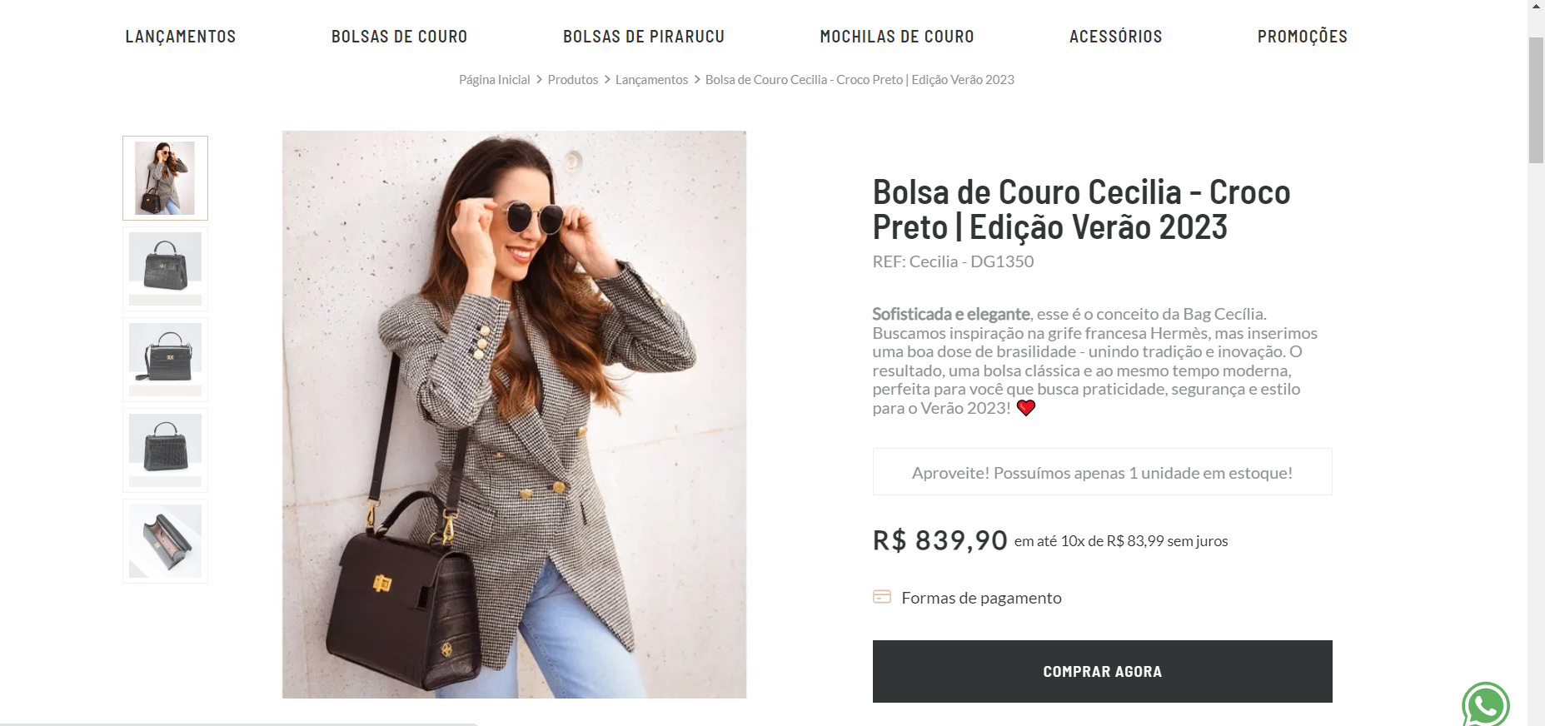Image resolution: width=1545 pixels, height=726 pixels.
Task: Click the credit card payment icon
Action: pos(882,597)
